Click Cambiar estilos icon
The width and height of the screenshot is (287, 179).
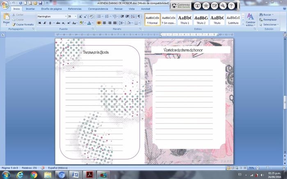(x=250, y=18)
